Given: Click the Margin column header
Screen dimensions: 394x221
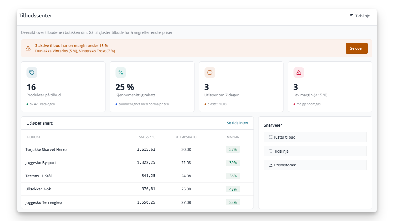Looking at the screenshot, I should [x=233, y=137].
